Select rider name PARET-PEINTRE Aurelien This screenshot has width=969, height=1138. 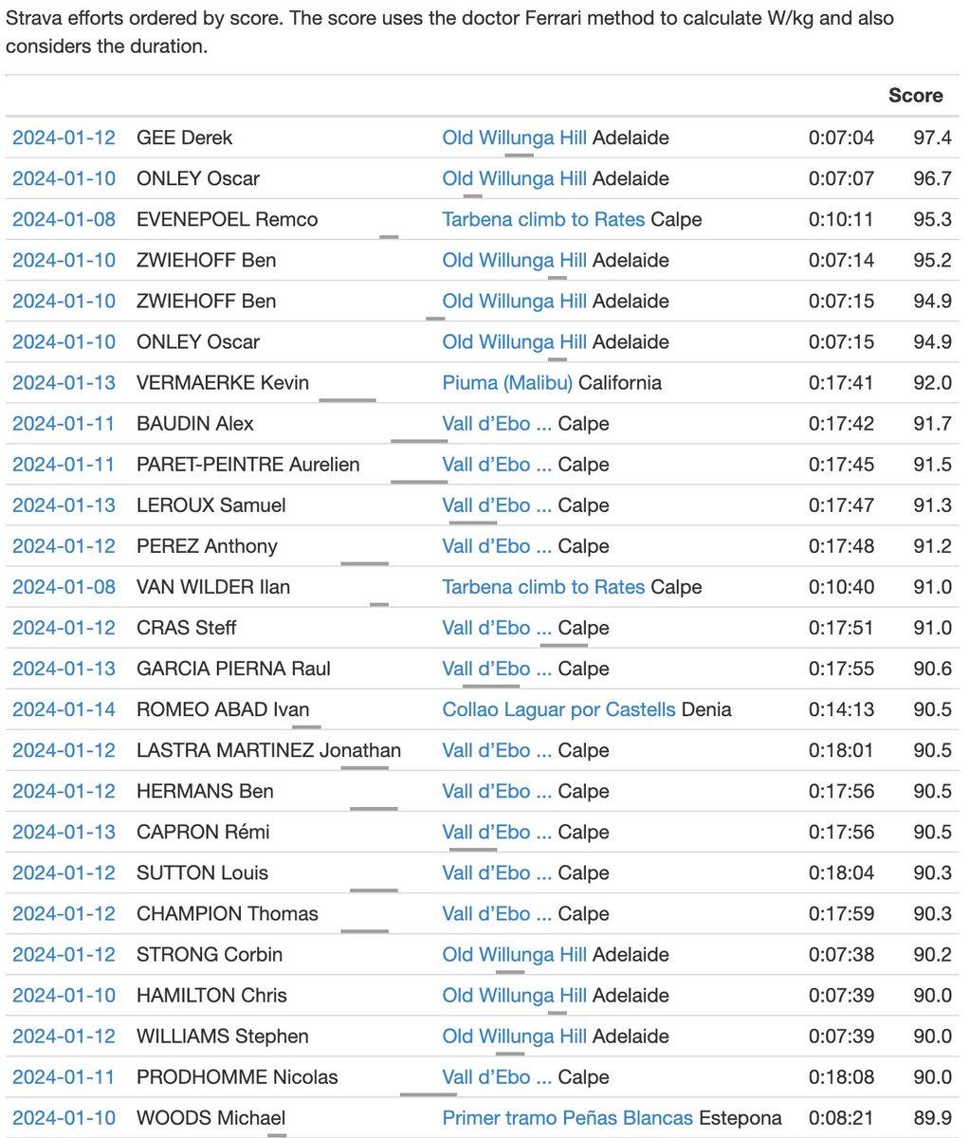click(x=248, y=464)
